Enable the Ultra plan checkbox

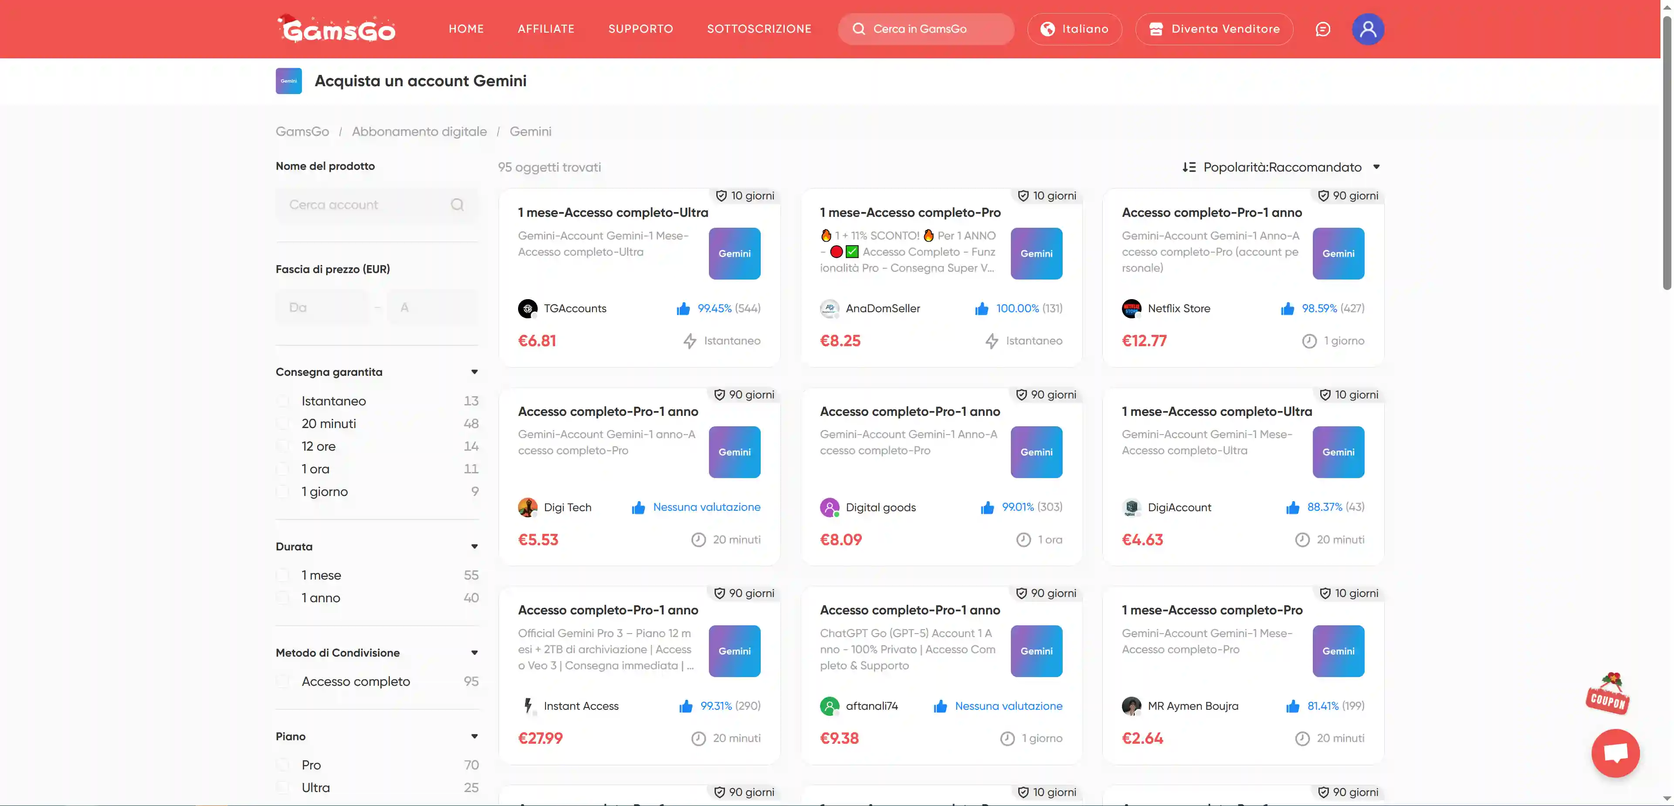283,788
